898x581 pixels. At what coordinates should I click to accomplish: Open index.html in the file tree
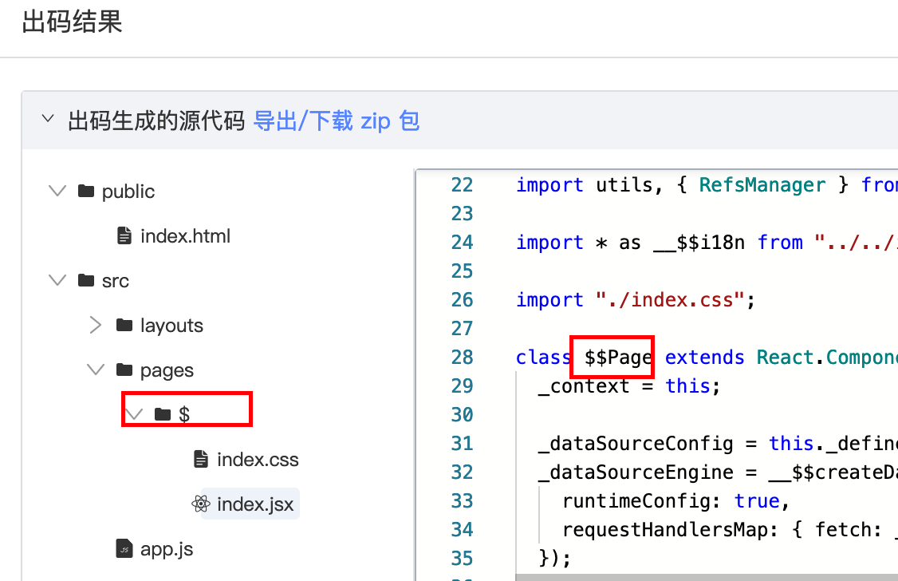click(185, 235)
